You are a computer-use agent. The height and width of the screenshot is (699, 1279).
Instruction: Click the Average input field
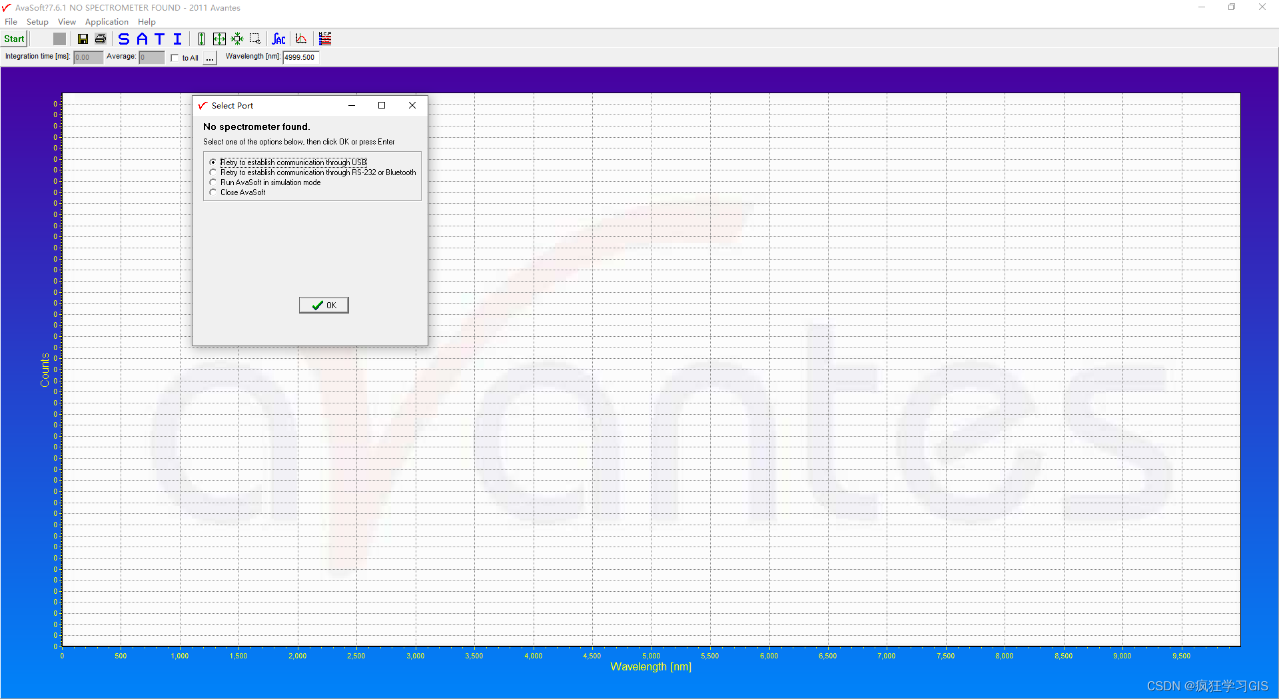click(x=151, y=57)
